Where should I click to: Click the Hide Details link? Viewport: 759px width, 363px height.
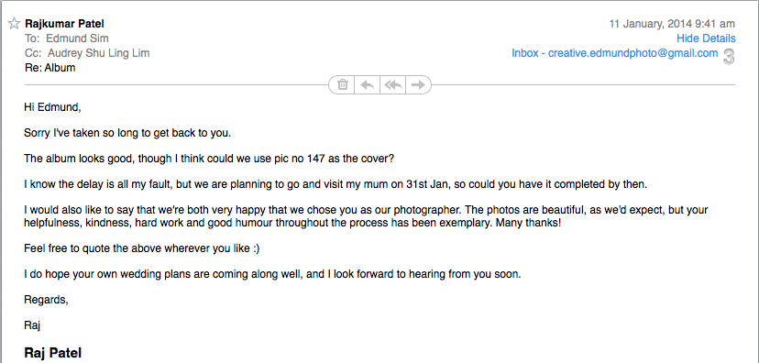coord(706,38)
